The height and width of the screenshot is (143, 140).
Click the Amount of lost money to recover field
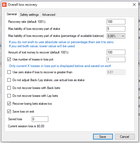point(116,52)
